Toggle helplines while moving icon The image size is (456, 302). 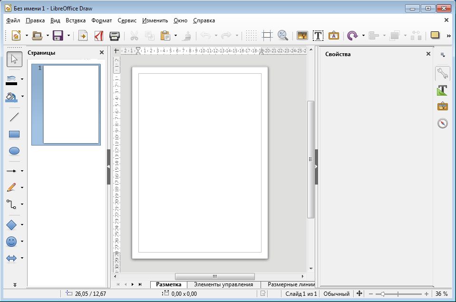[x=267, y=36]
